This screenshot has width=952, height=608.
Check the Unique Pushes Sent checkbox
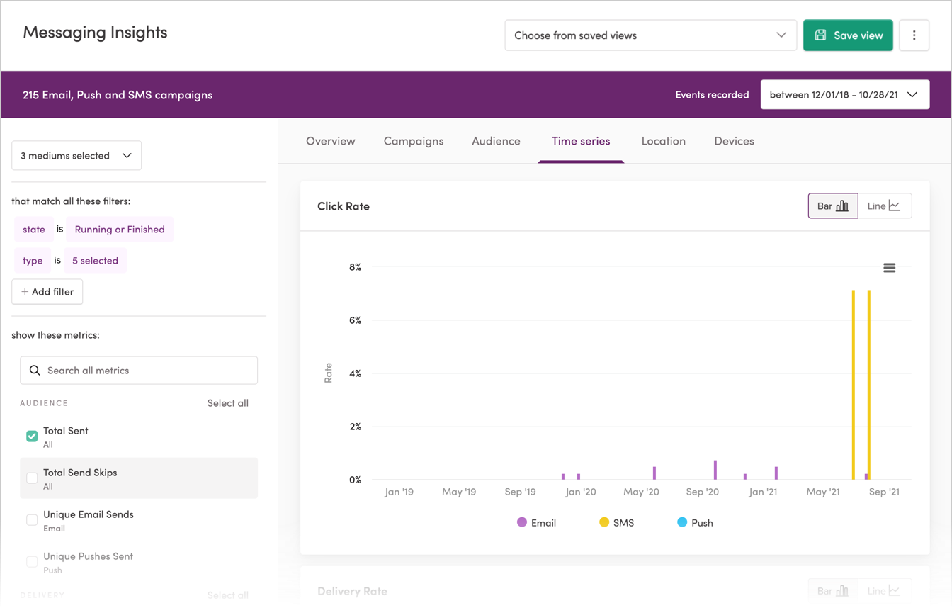click(32, 561)
